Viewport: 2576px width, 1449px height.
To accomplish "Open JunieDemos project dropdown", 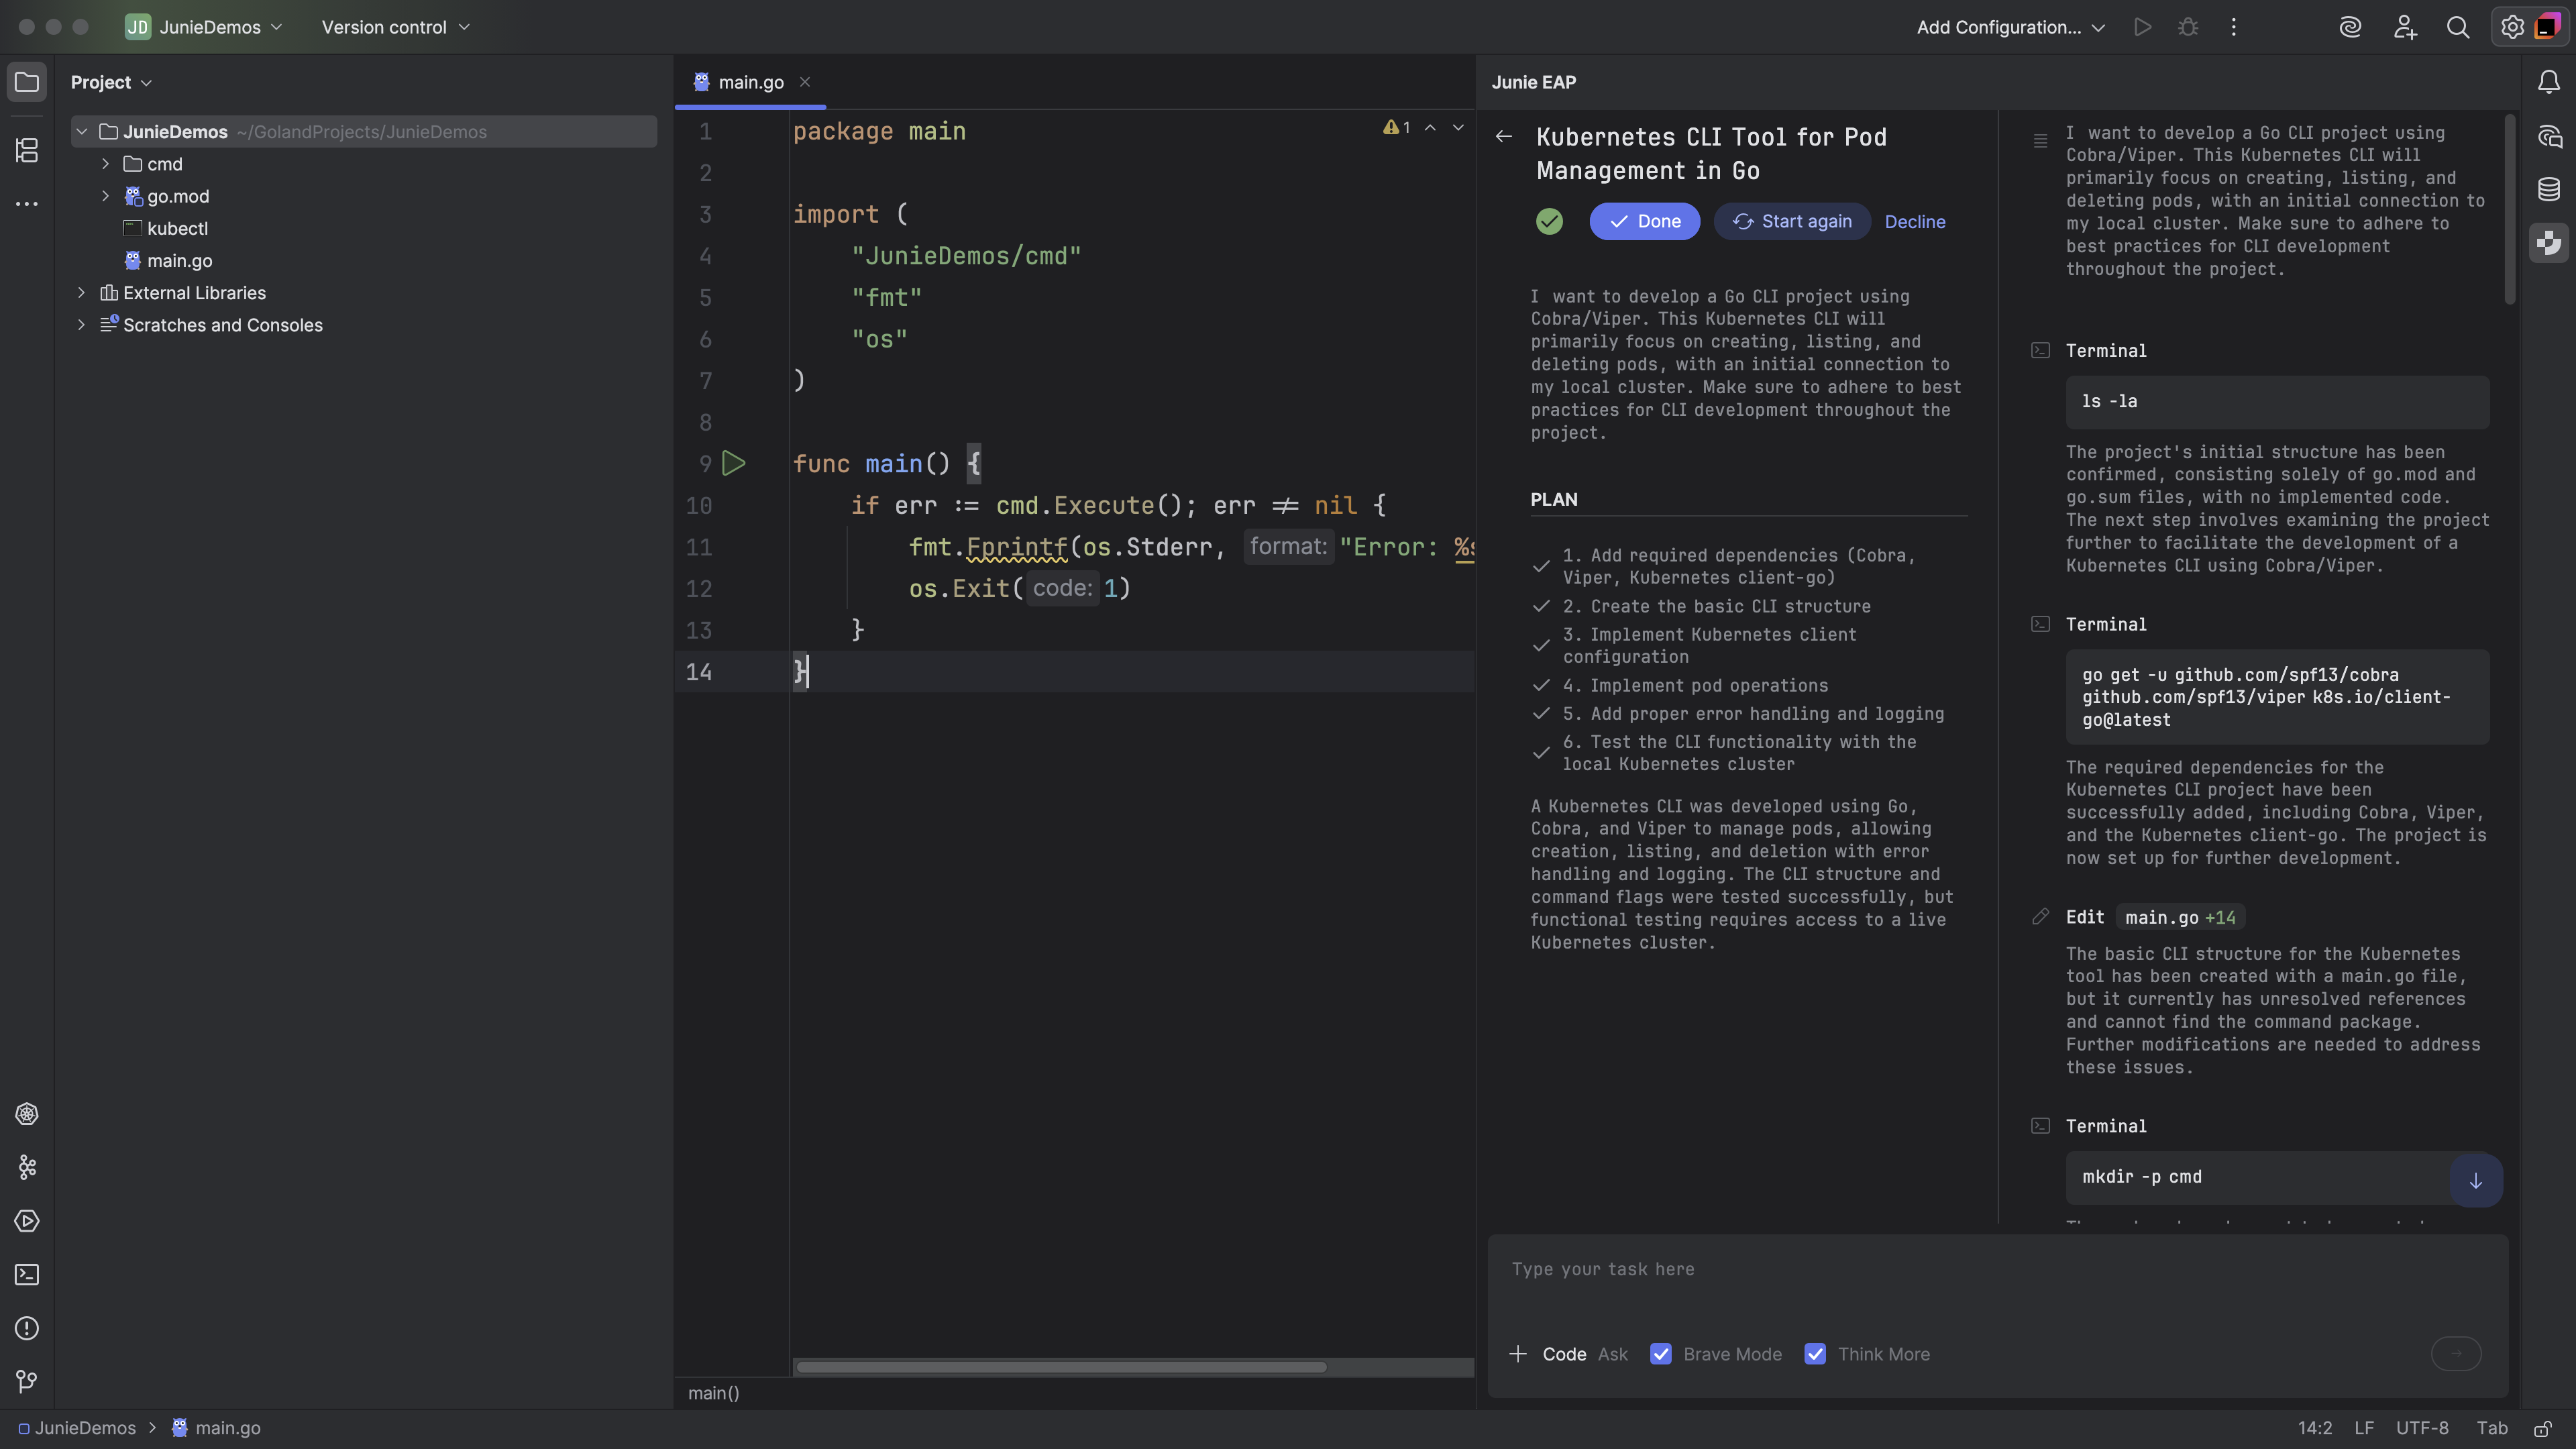I will click(x=204, y=27).
